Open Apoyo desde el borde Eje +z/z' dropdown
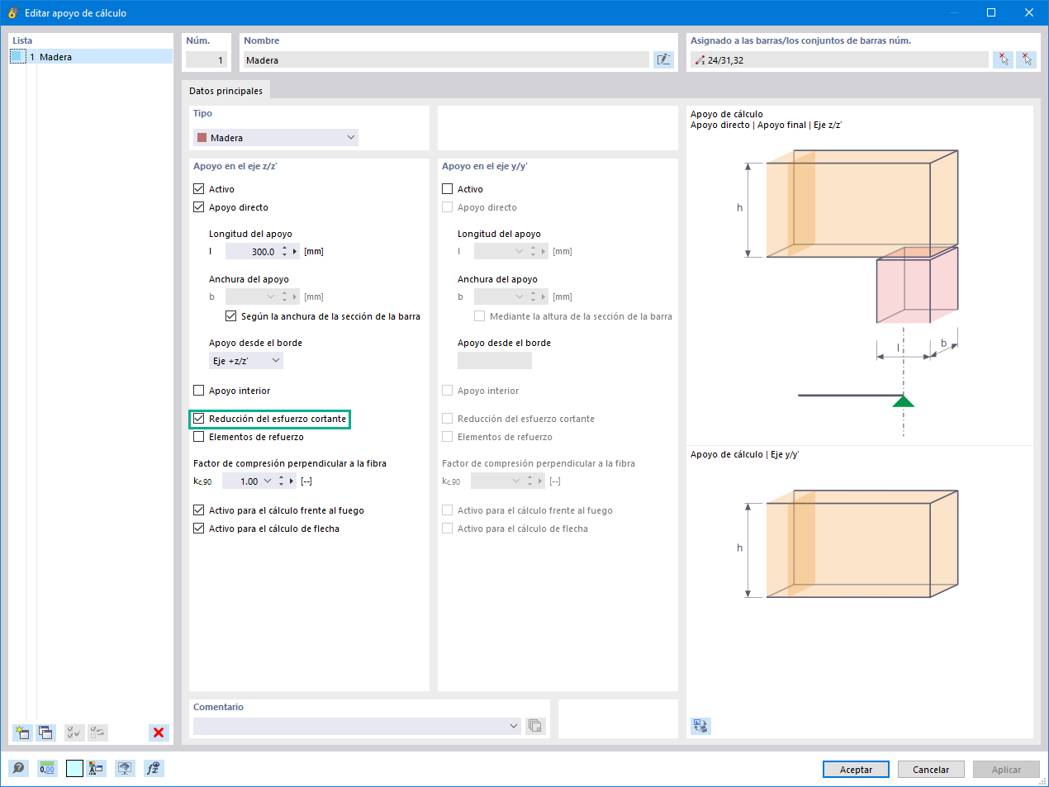Viewport: 1049px width, 787px height. (x=246, y=361)
